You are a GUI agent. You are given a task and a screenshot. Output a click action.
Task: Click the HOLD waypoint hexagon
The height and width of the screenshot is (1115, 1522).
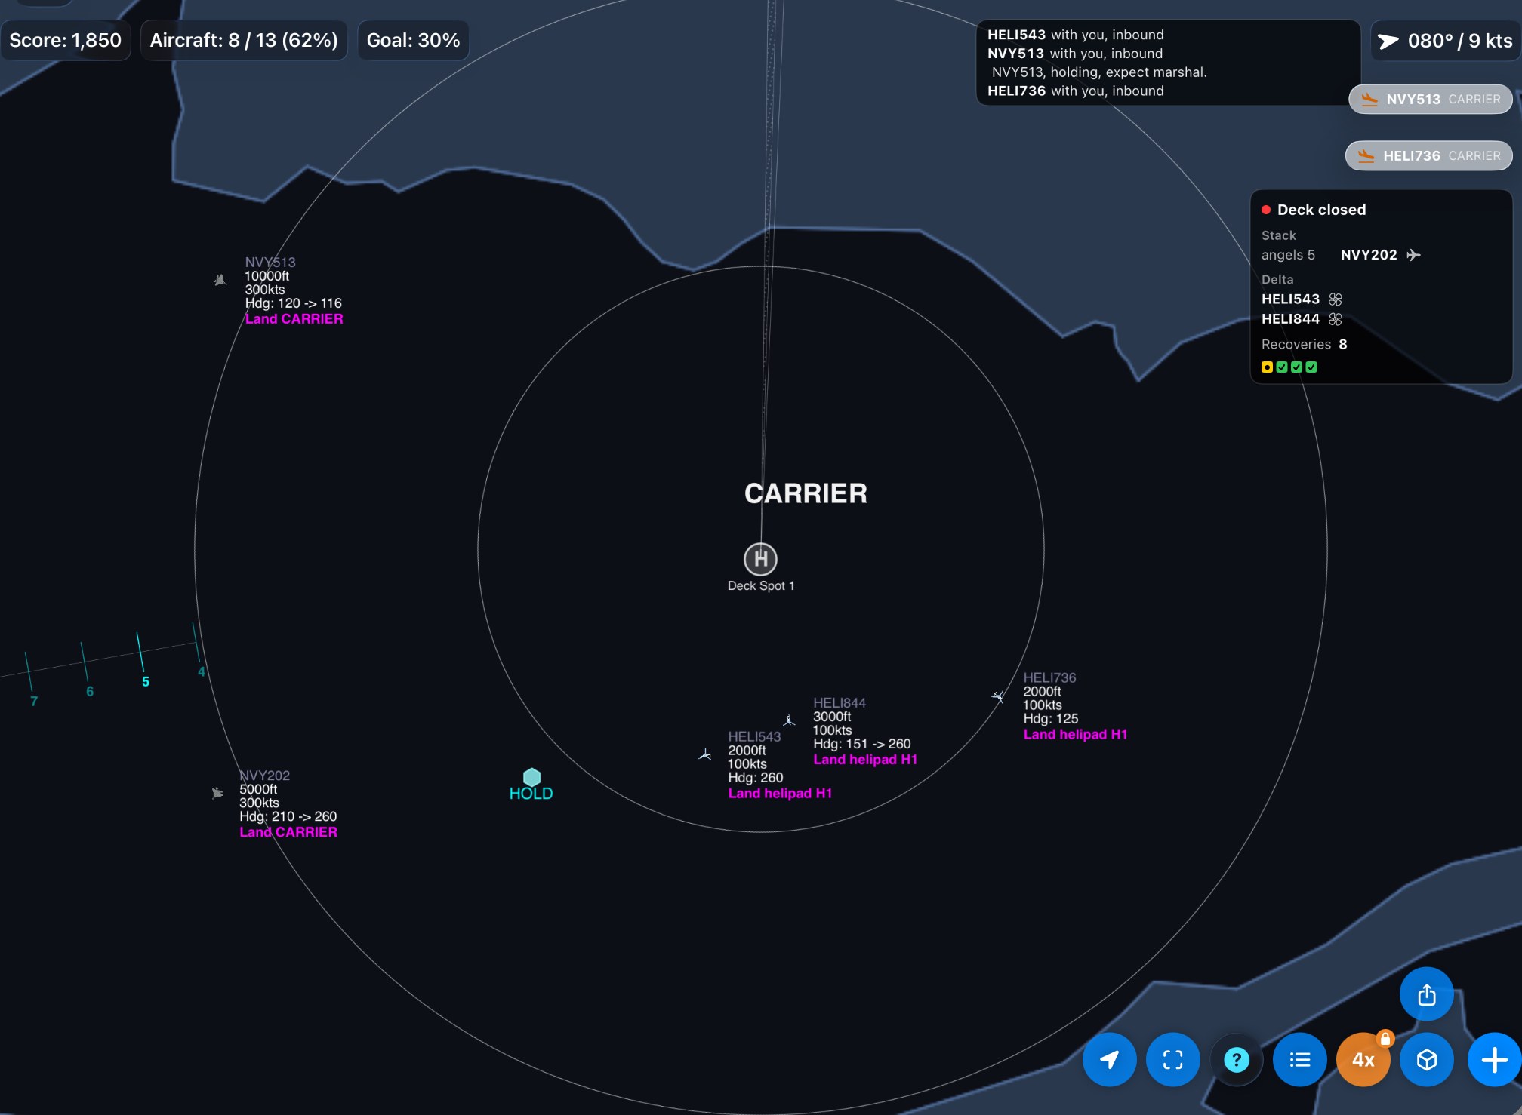pos(531,777)
